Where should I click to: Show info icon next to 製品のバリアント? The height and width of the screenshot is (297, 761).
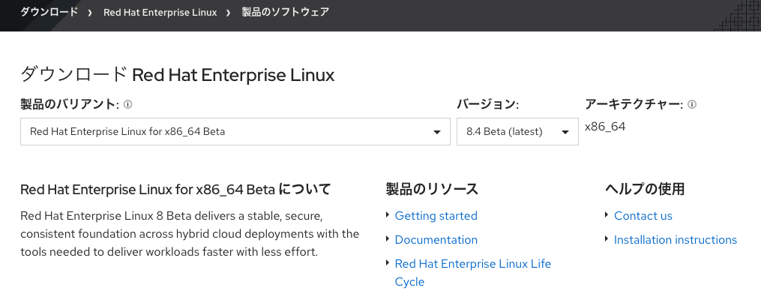point(128,104)
